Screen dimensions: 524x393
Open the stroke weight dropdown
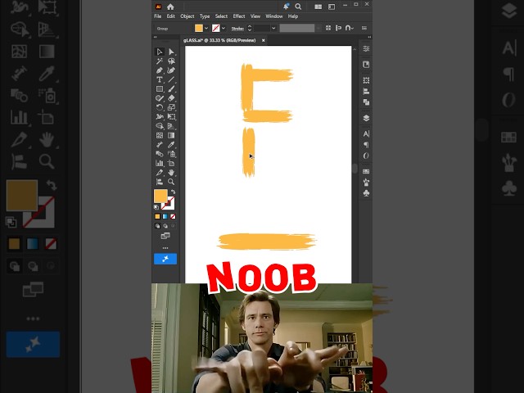[x=273, y=29]
